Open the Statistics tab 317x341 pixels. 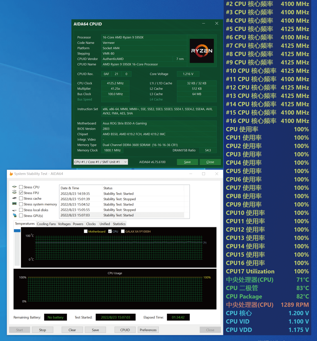pyautogui.click(x=119, y=224)
